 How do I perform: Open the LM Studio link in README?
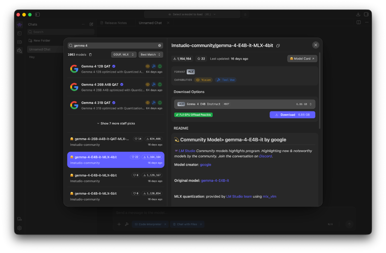click(187, 151)
